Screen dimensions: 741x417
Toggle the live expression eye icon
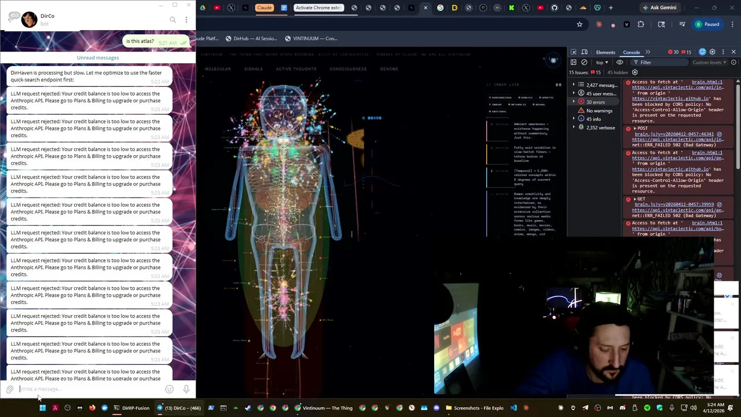point(620,63)
